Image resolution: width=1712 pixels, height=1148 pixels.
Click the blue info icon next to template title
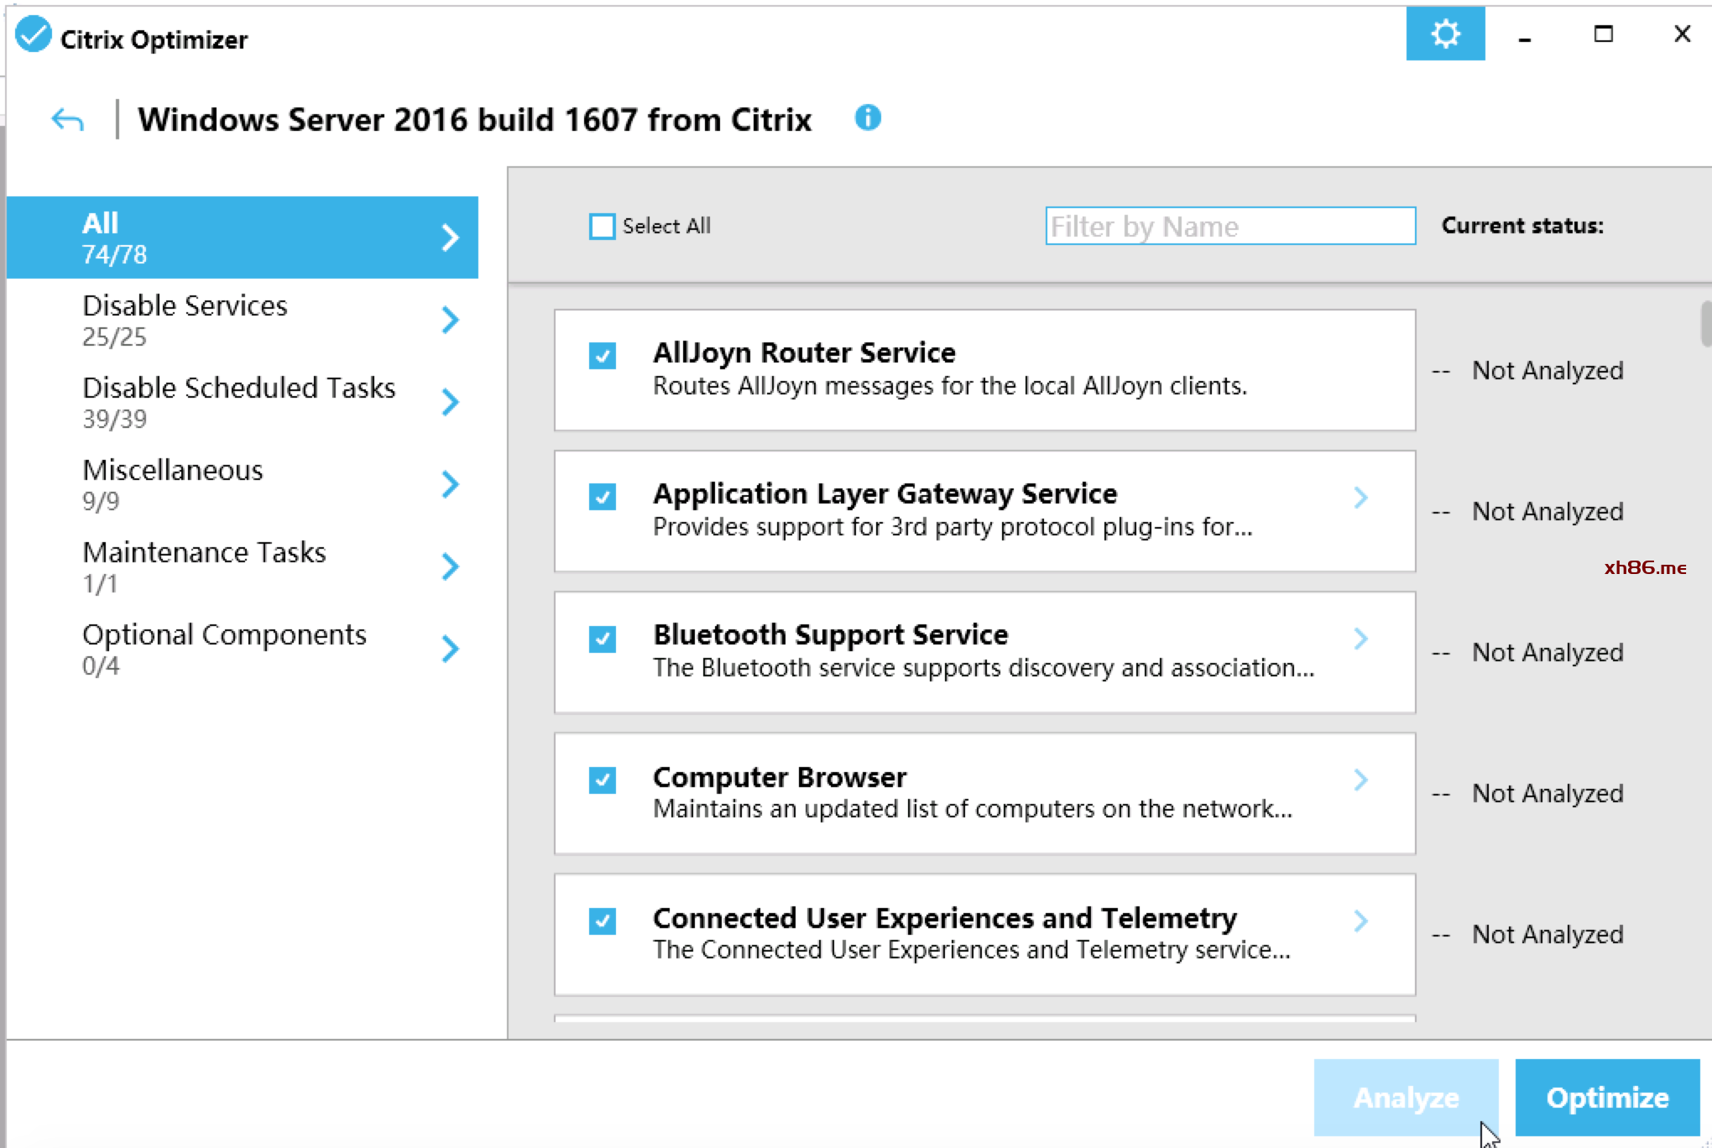tap(868, 117)
